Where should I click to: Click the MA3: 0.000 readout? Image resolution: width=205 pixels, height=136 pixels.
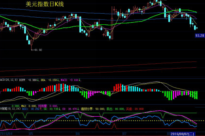point(29,106)
